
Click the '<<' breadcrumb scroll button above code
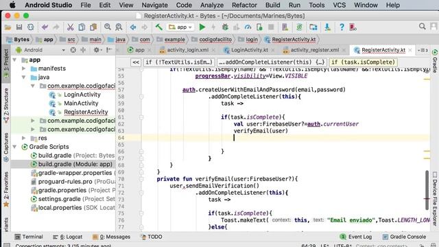pyautogui.click(x=136, y=62)
